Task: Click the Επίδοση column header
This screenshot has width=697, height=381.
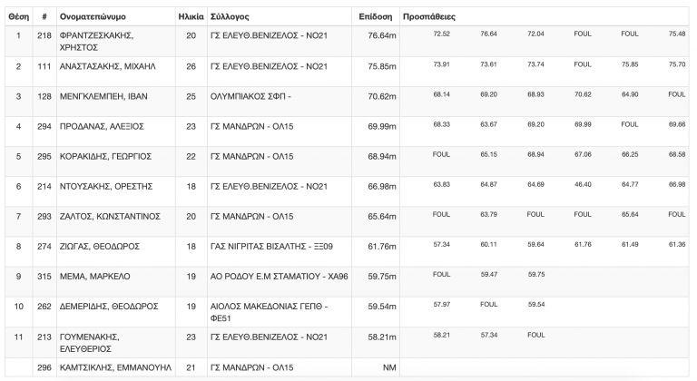Action: pos(376,17)
